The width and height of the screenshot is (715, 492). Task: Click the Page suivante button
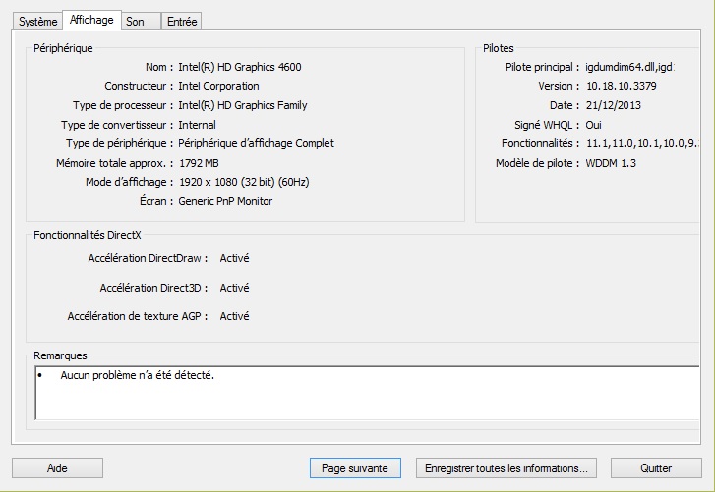coord(355,467)
